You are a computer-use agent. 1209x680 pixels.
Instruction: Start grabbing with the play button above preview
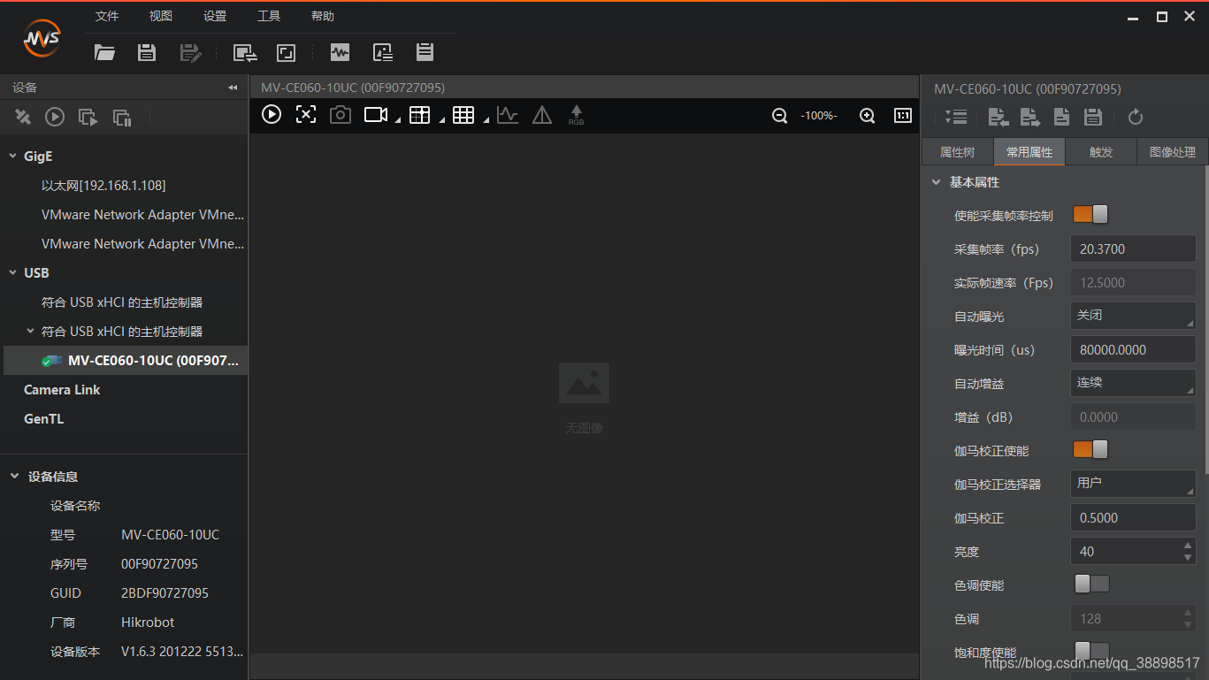(x=272, y=114)
